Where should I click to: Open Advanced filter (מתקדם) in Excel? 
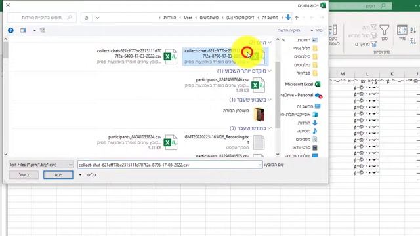coord(366,44)
